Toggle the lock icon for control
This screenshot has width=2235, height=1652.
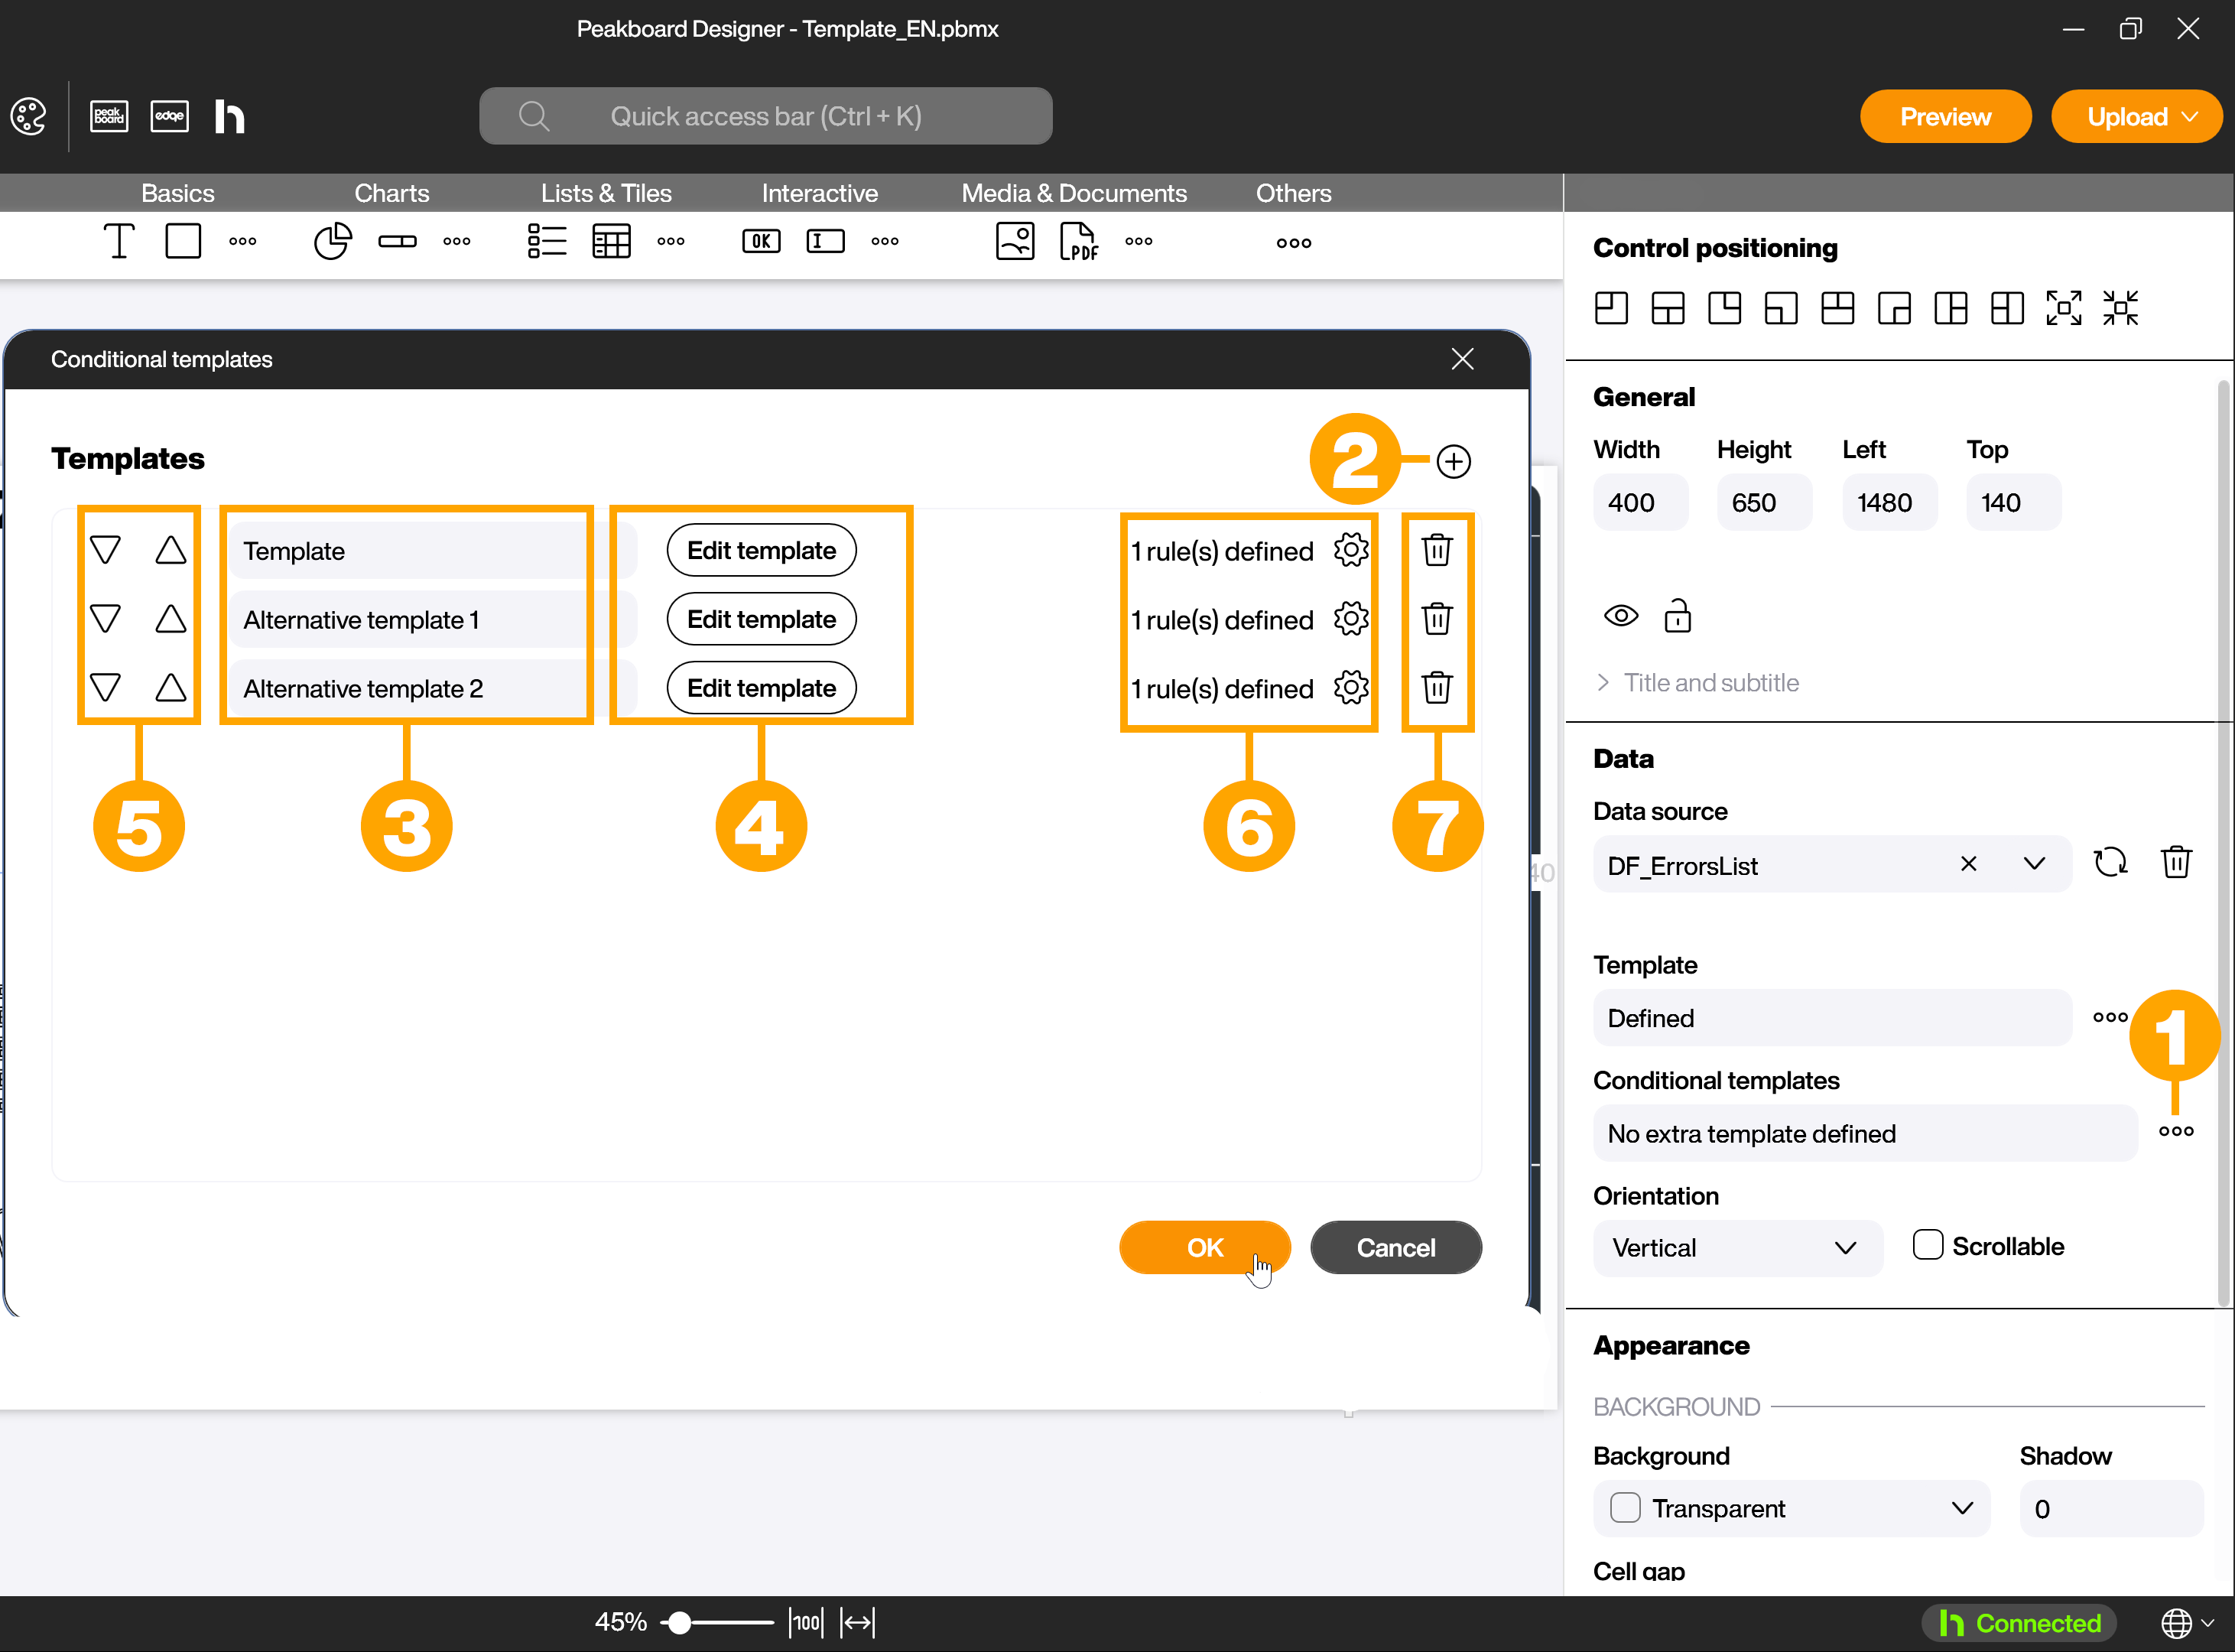pyautogui.click(x=1678, y=616)
